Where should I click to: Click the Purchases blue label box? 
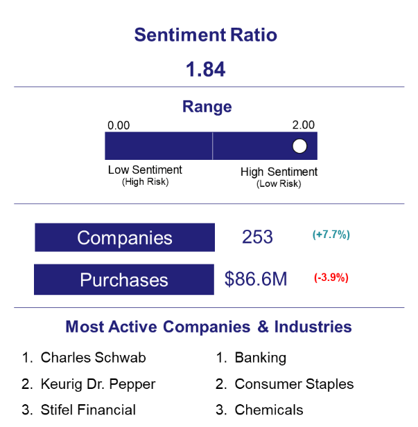click(x=124, y=280)
